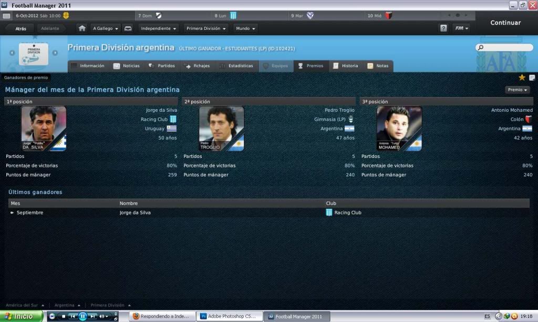Screen dimensions: 538x322
Task: Switch to the Partidos tab
Action: [x=162, y=66]
